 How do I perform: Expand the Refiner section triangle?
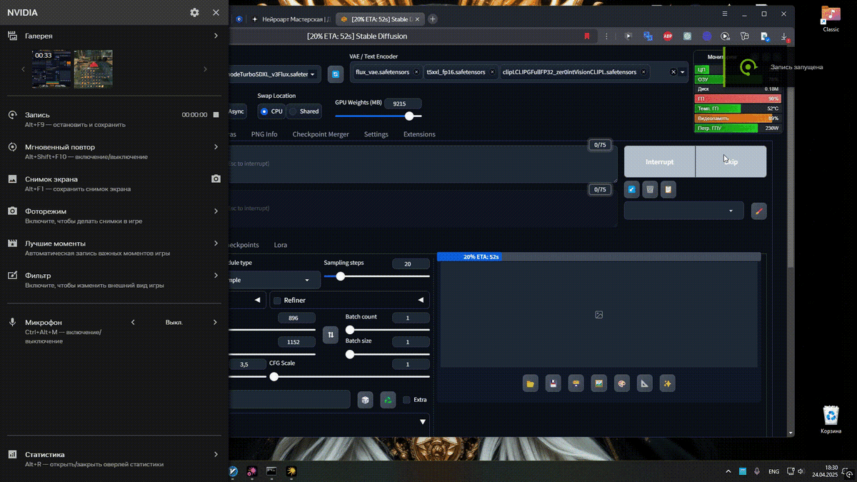tap(421, 301)
